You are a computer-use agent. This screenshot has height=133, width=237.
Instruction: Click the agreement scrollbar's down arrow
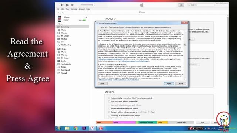185,79
